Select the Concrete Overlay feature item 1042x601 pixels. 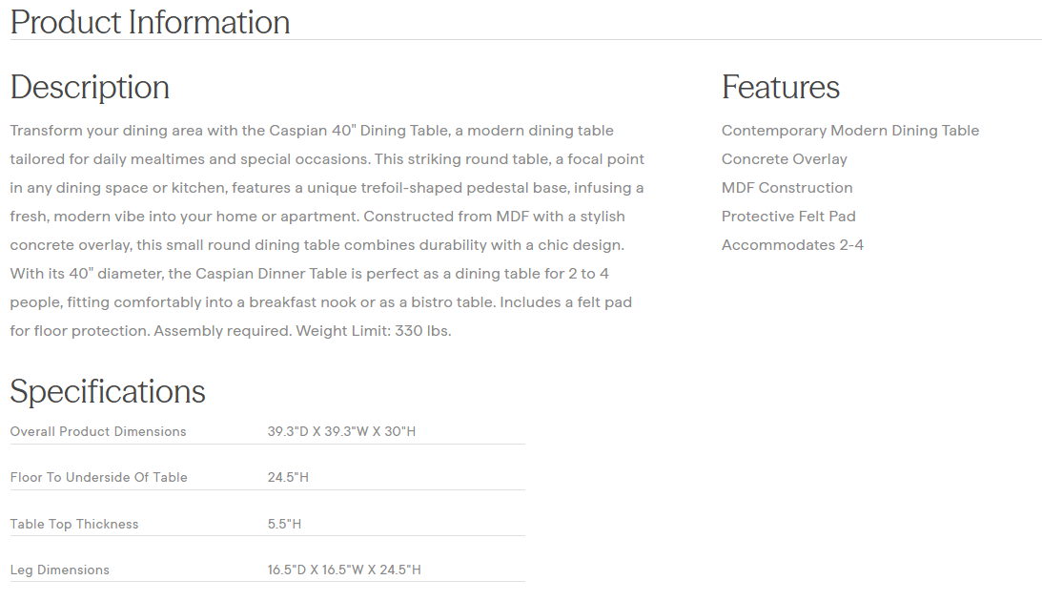(784, 159)
